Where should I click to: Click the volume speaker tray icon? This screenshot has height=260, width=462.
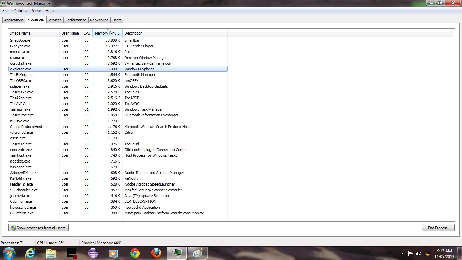tap(419, 254)
